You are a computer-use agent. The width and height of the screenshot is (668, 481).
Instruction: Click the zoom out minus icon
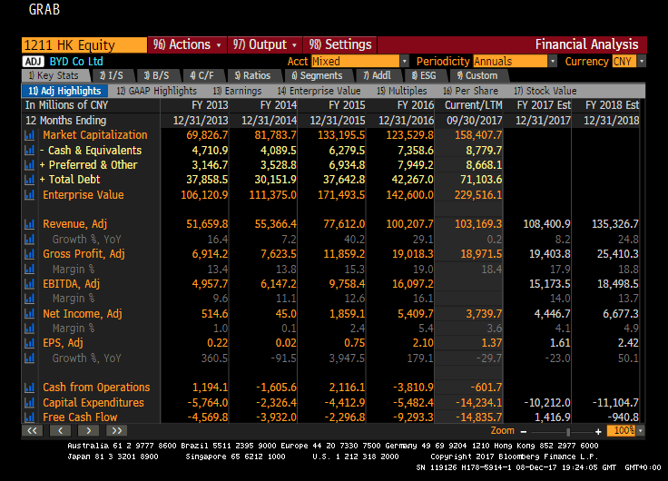tap(524, 430)
